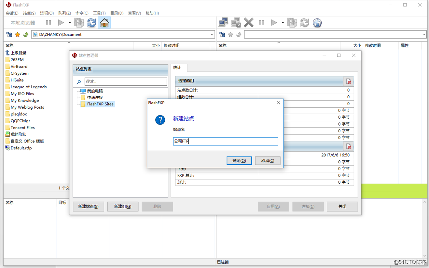
Task: Click the left pane transfer-document icon
Action: (79, 23)
